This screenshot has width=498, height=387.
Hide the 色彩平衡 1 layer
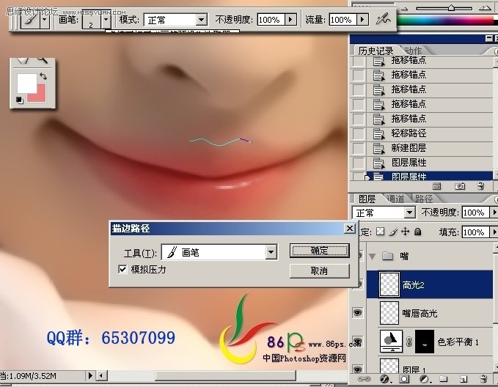tap(358, 342)
